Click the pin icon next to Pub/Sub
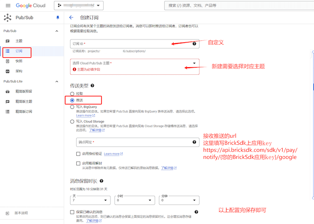Viewport: 314px width, 224px height. coord(57,17)
